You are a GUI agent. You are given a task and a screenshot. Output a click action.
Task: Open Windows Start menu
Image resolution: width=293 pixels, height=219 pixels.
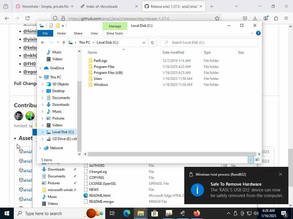tap(7, 213)
